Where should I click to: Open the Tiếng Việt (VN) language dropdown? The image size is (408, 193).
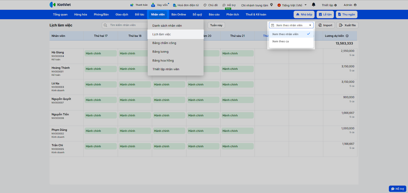(292, 5)
